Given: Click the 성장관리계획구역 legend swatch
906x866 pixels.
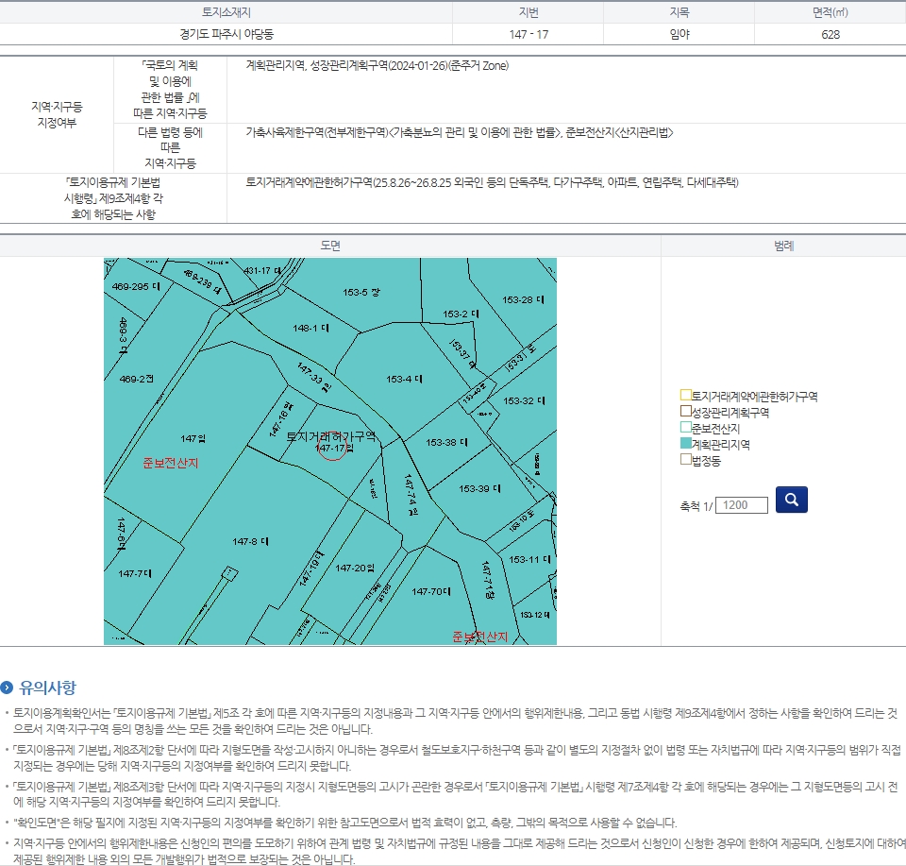Looking at the screenshot, I should tap(686, 412).
